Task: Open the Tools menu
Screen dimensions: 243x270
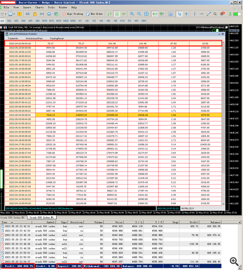Action: [x=51, y=7]
